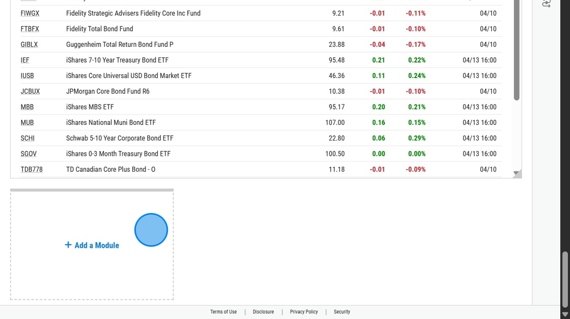Click FIWGX percent change -0.11%
This screenshot has height=319, width=570.
pos(415,13)
